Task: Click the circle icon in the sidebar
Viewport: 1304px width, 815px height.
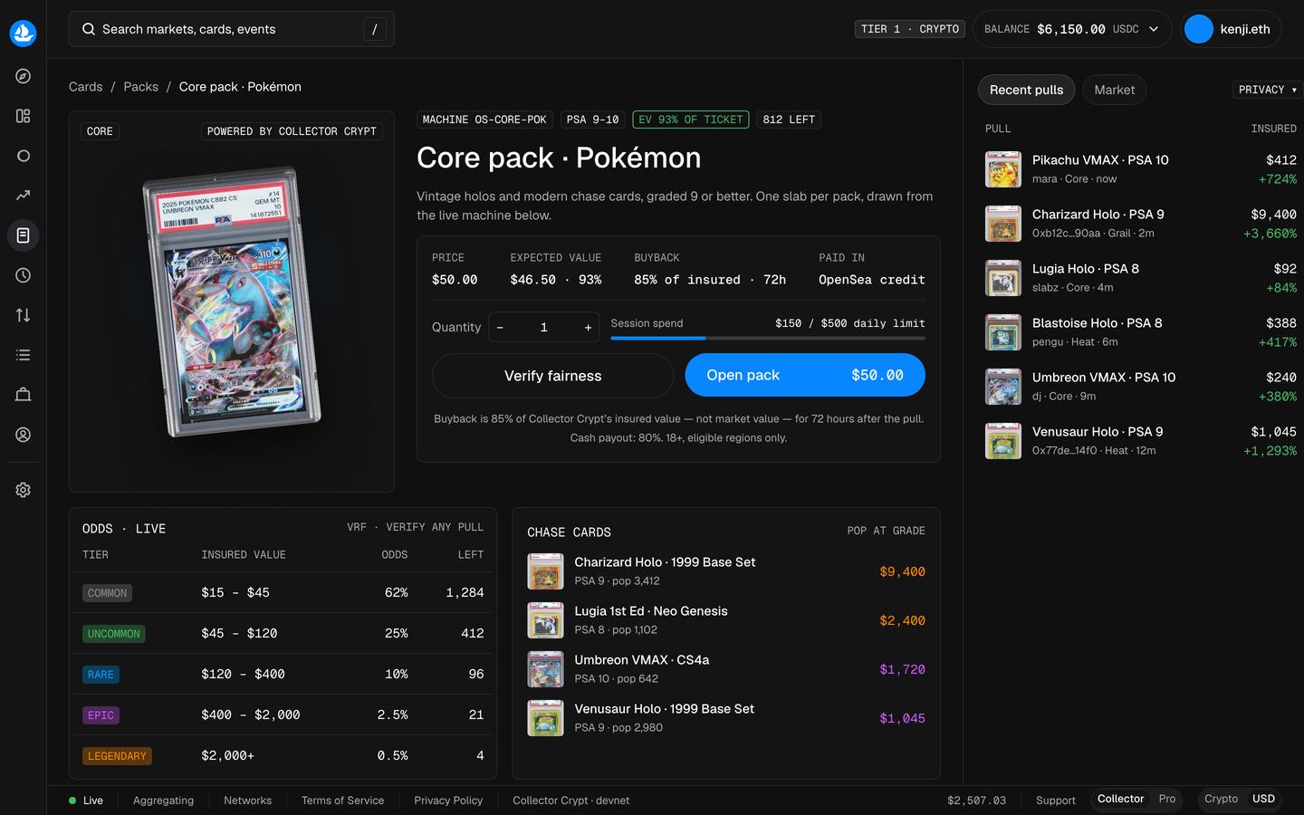Action: tap(24, 156)
